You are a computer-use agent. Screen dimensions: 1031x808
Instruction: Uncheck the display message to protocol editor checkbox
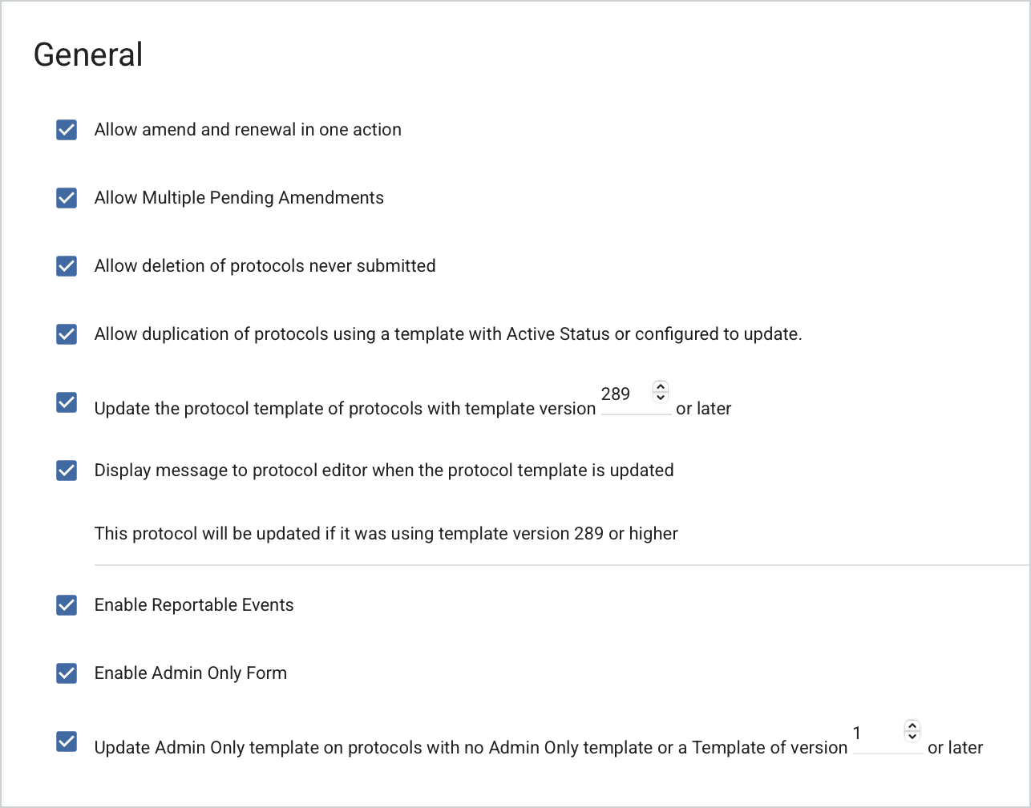pyautogui.click(x=67, y=471)
